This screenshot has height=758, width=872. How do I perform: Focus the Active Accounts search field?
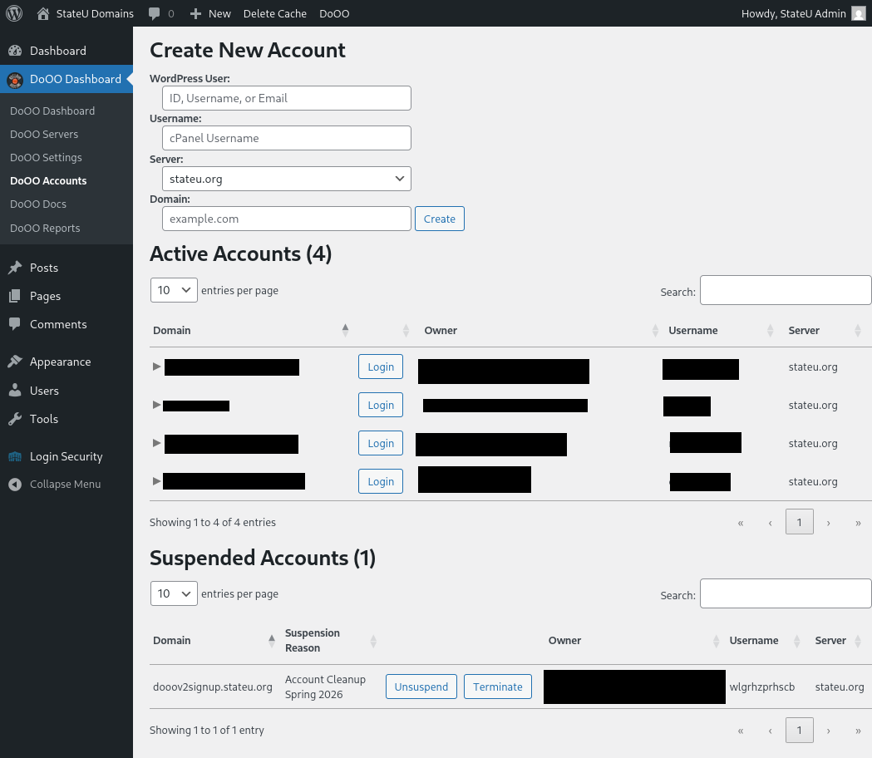click(x=786, y=290)
